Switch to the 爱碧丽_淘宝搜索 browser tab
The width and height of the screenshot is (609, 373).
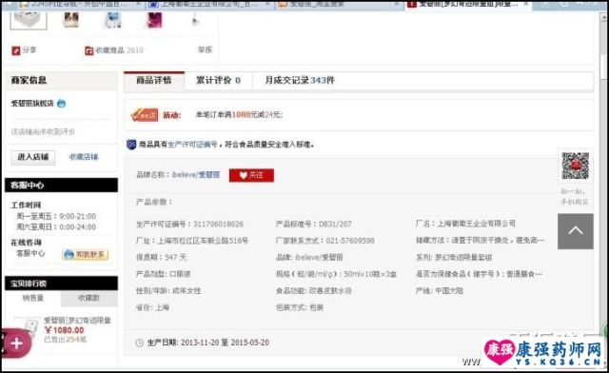click(x=339, y=5)
